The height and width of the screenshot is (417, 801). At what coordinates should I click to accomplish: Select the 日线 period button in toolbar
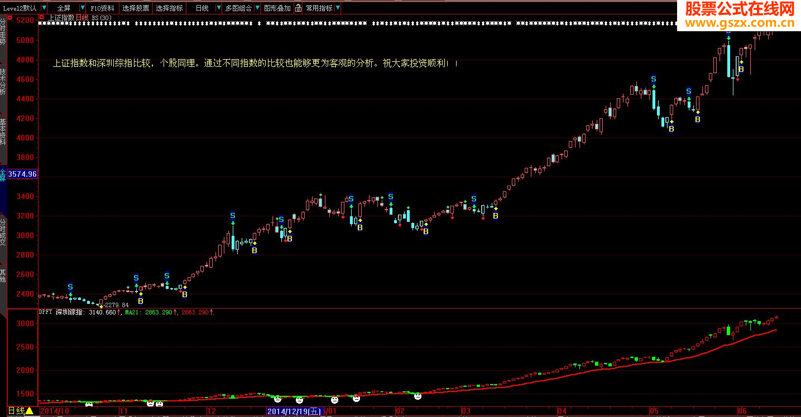point(202,8)
